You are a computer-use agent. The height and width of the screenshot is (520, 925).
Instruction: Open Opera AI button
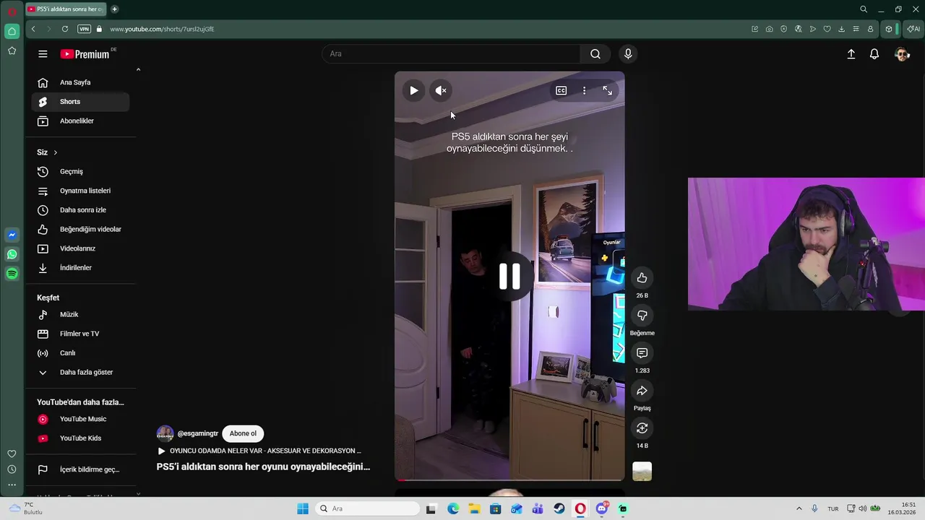click(913, 29)
